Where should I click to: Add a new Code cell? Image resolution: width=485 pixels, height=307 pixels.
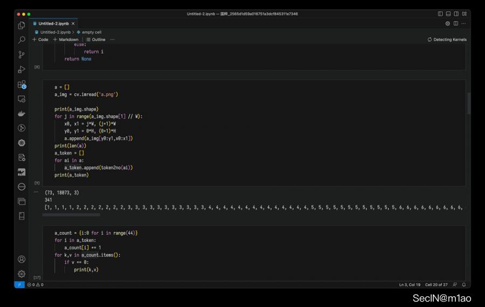click(x=40, y=39)
